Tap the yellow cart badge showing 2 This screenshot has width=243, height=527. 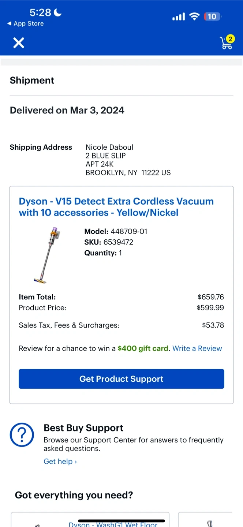pos(230,39)
